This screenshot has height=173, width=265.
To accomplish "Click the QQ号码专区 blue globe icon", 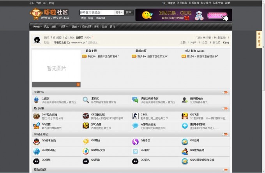I will coord(36,152).
